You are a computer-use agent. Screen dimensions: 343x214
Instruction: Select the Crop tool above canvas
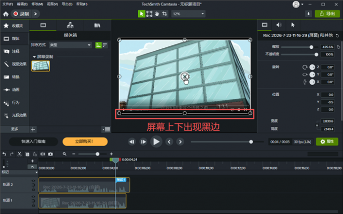coord(164,14)
